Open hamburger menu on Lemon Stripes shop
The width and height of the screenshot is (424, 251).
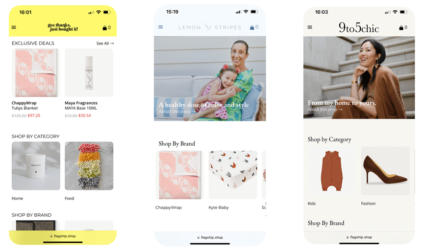161,27
